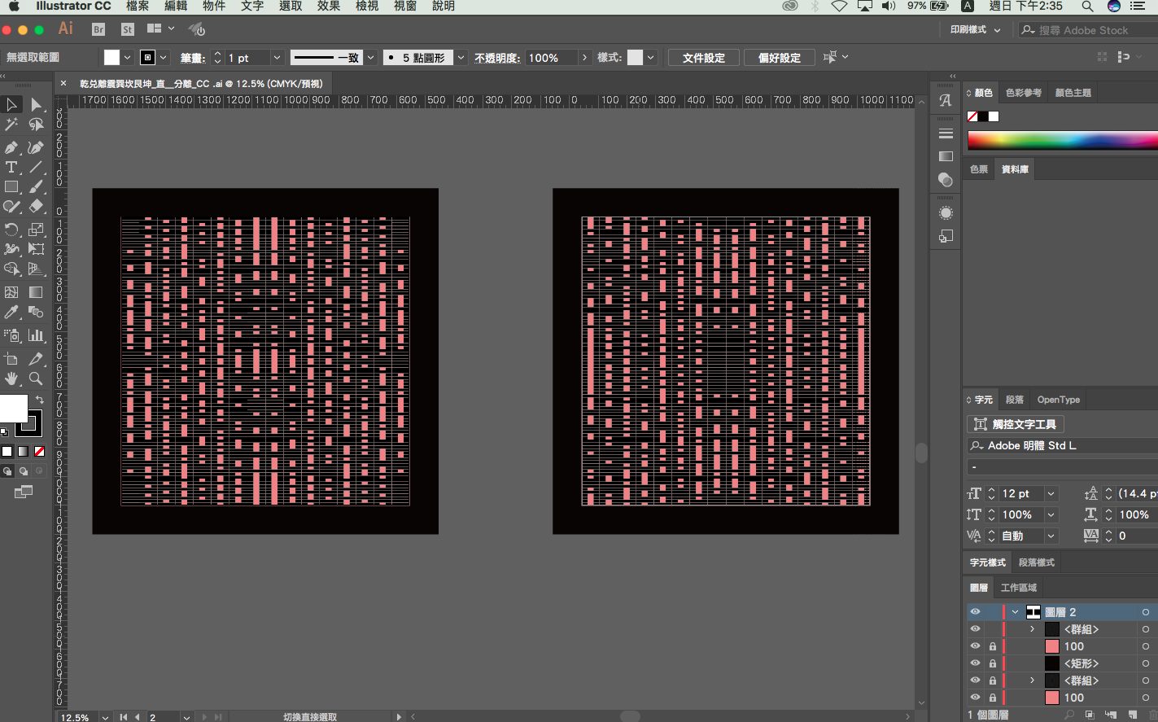Click the 觸控文字工具 button

(1015, 424)
